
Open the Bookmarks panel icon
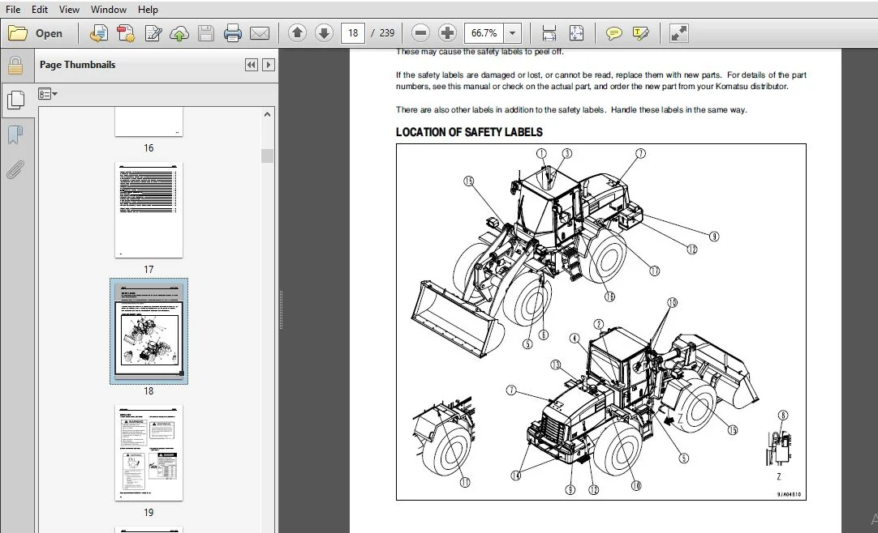coord(15,134)
